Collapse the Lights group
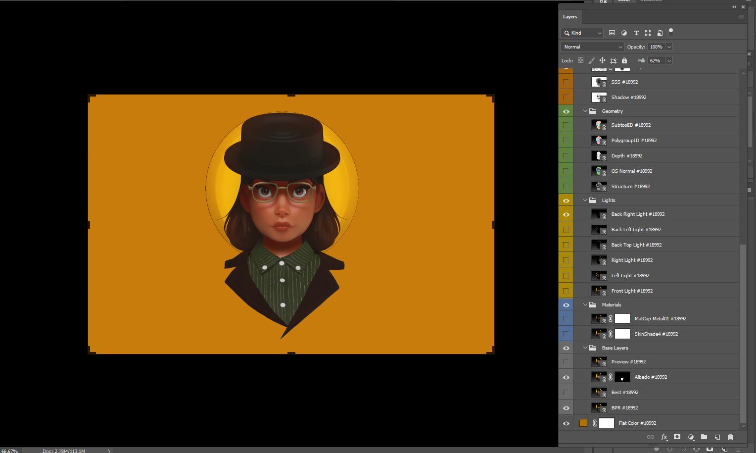This screenshot has height=453, width=756. (585, 201)
